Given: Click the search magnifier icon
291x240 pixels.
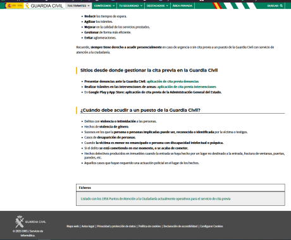Looking at the screenshot, I should pyautogui.click(x=282, y=6).
